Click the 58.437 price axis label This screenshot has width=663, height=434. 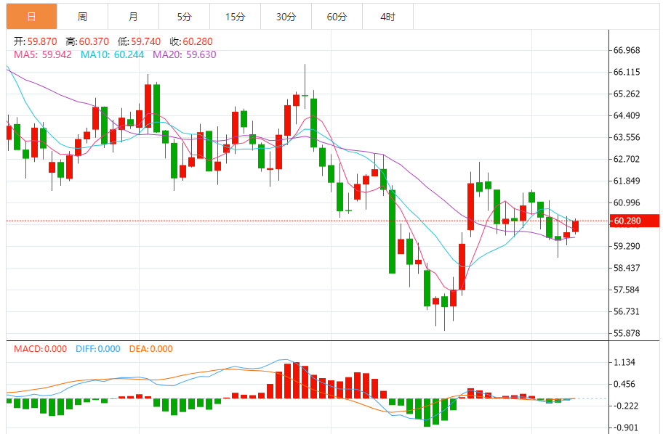pos(627,268)
